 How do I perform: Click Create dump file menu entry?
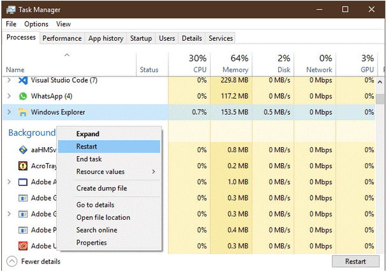pyautogui.click(x=101, y=189)
